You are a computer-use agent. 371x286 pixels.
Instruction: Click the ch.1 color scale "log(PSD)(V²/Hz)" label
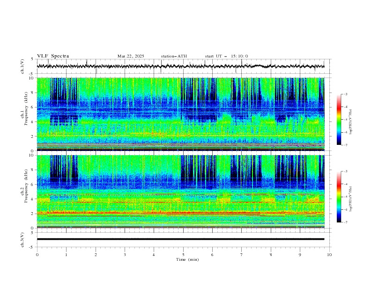tap(351, 122)
